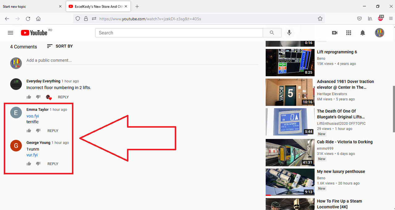Close the ExcelKody's New Store tab

pos(126,6)
